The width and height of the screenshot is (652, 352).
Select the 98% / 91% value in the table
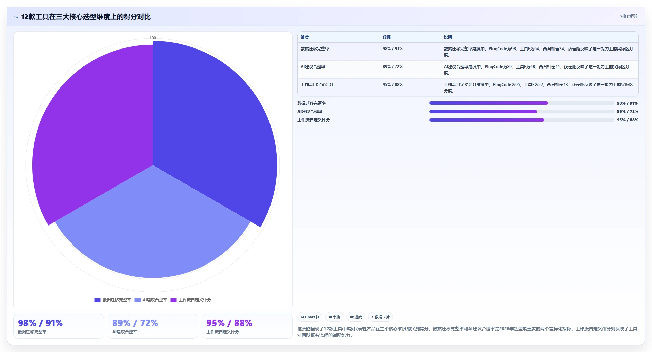pos(393,49)
